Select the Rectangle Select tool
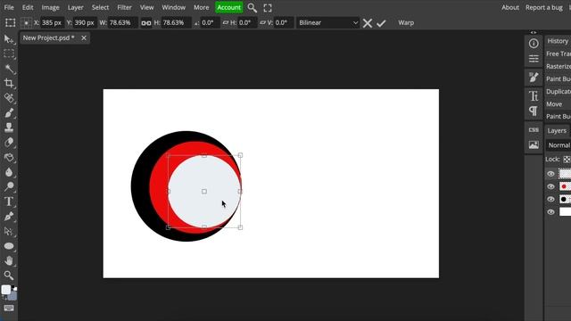571x321 pixels. click(9, 53)
